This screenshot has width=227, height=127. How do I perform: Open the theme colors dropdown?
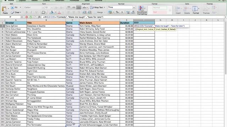pyautogui.click(x=214, y=7)
